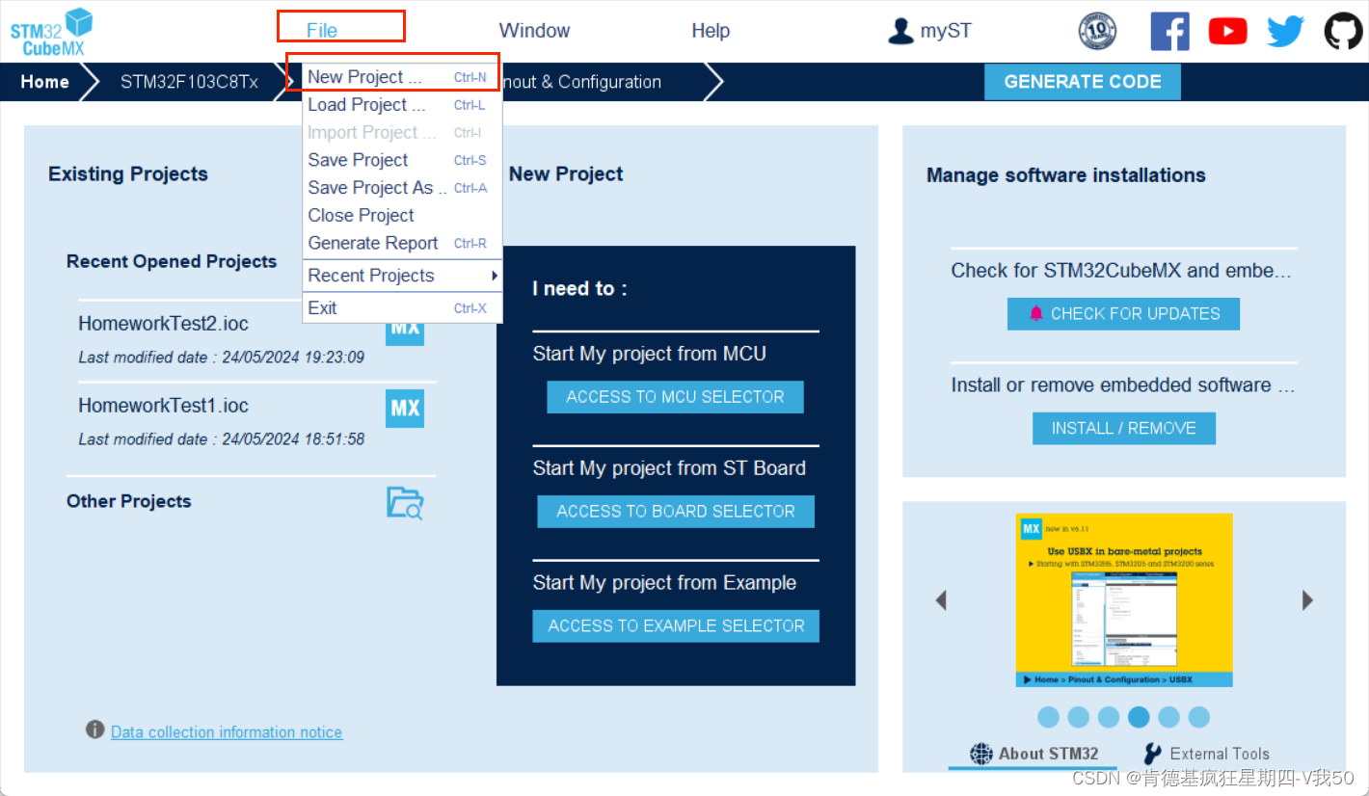
Task: Open the File menu
Action: pyautogui.click(x=322, y=31)
